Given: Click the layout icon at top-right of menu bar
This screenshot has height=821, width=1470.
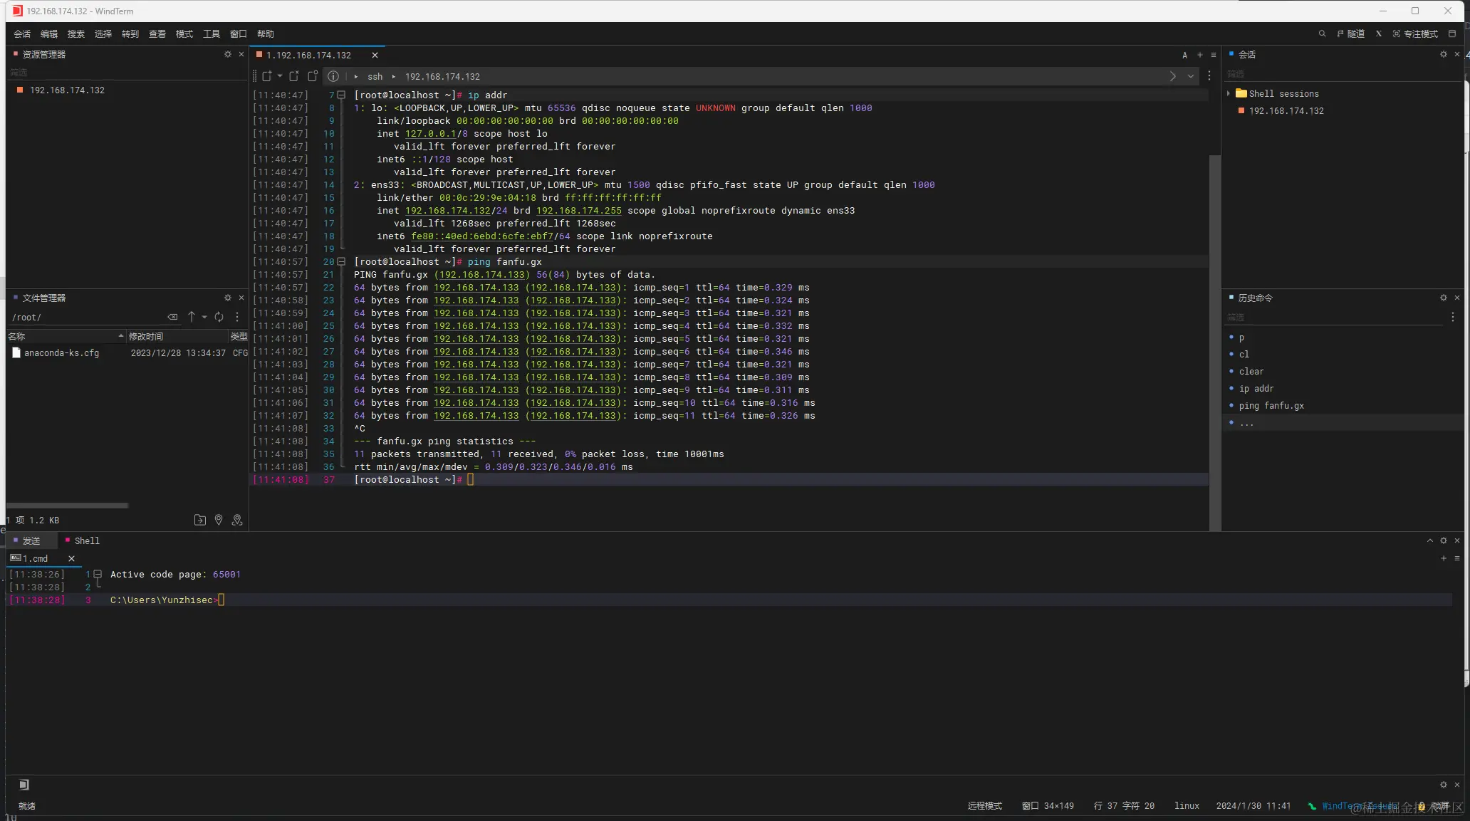Looking at the screenshot, I should tap(1452, 33).
